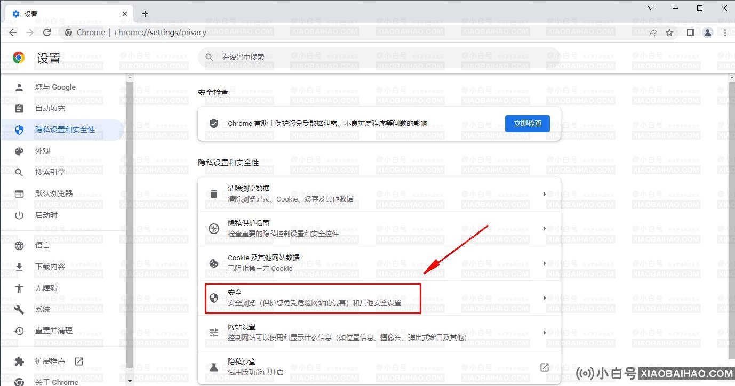Click the palette icon next to 外观

pos(19,151)
